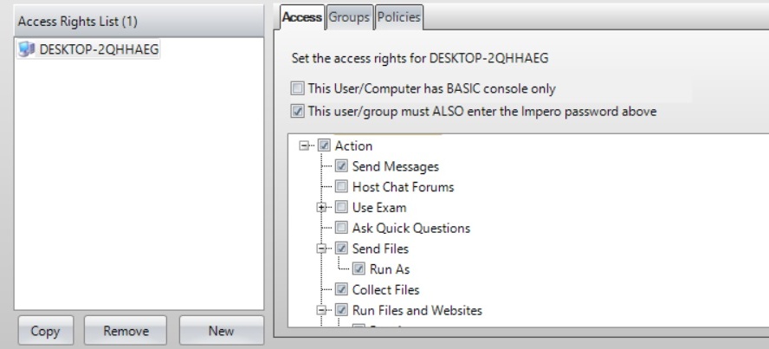Enable the Host Chat Forums checkbox
This screenshot has height=349, width=769.
pos(342,187)
